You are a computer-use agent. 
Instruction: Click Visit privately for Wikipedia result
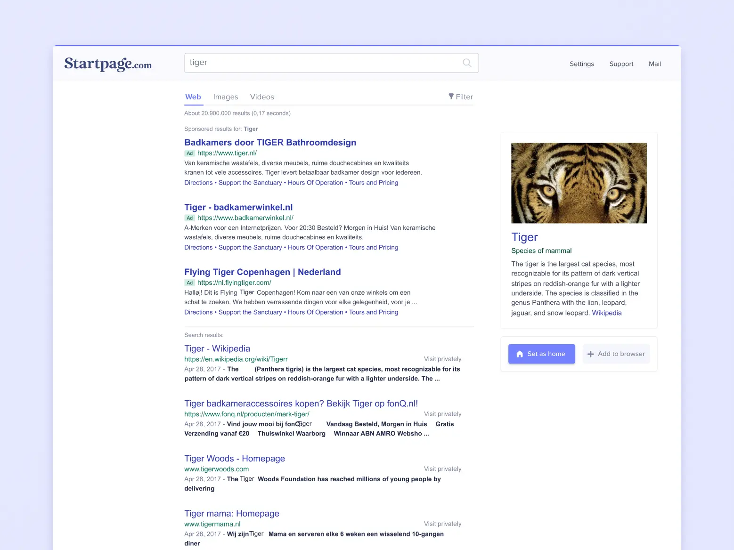[442, 359]
